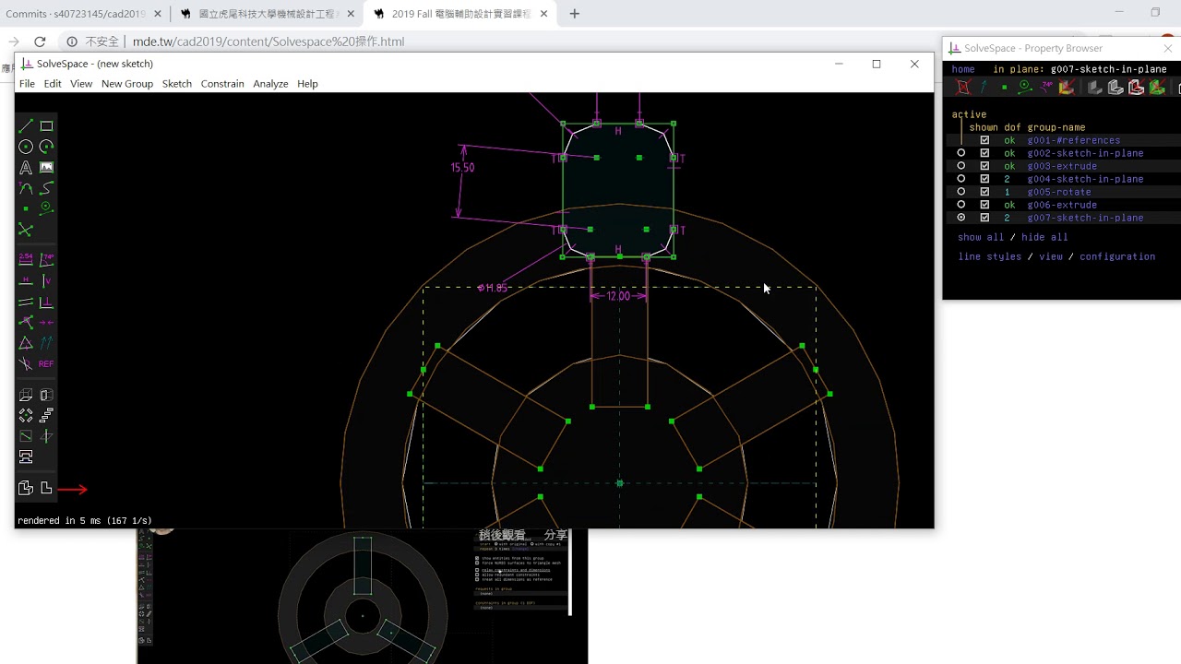Image resolution: width=1181 pixels, height=664 pixels.
Task: Select the rectangle sketch tool
Action: pyautogui.click(x=46, y=125)
